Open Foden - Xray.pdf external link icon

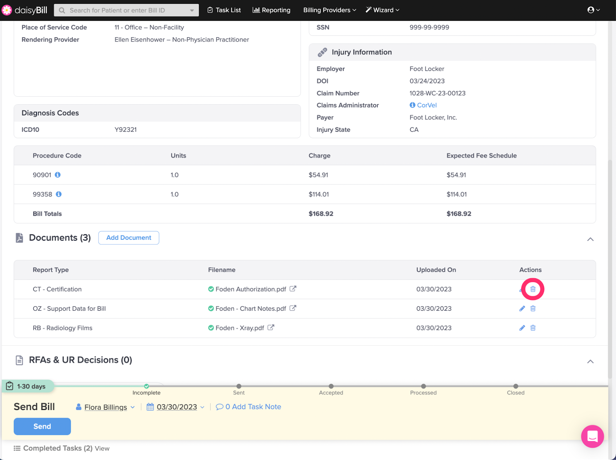point(271,328)
